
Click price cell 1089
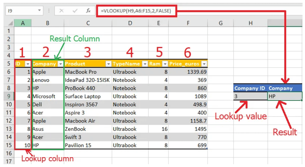(188, 96)
